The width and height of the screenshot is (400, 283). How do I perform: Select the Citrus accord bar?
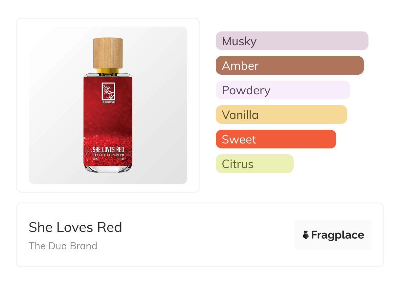pos(254,164)
